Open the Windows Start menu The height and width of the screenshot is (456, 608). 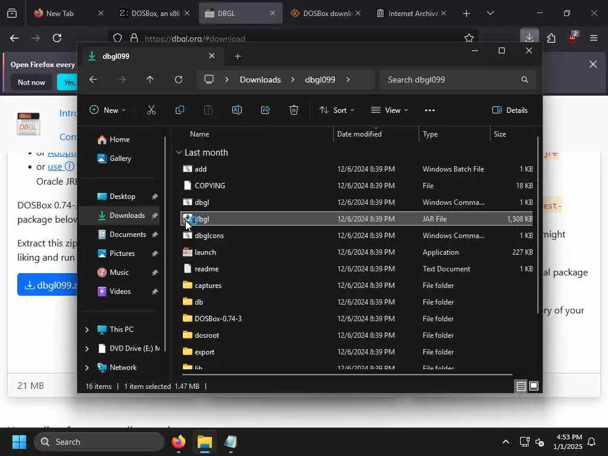19,442
